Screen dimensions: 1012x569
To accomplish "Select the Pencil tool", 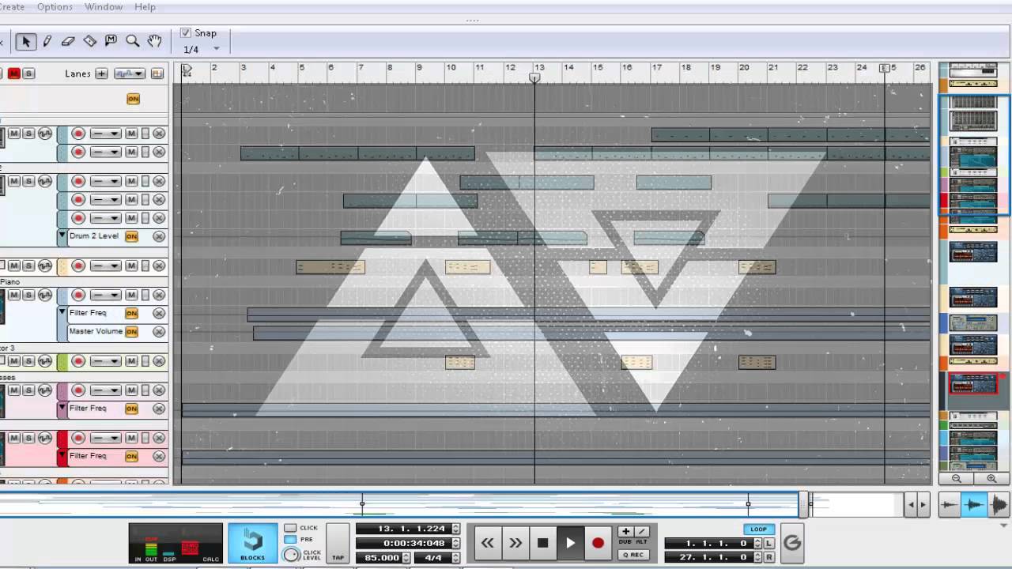I will (x=47, y=41).
